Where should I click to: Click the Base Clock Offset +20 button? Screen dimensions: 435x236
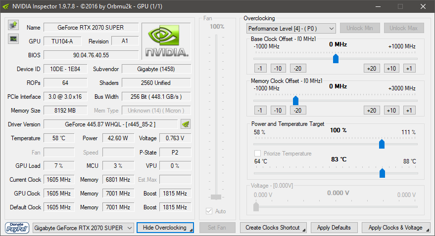click(372, 68)
